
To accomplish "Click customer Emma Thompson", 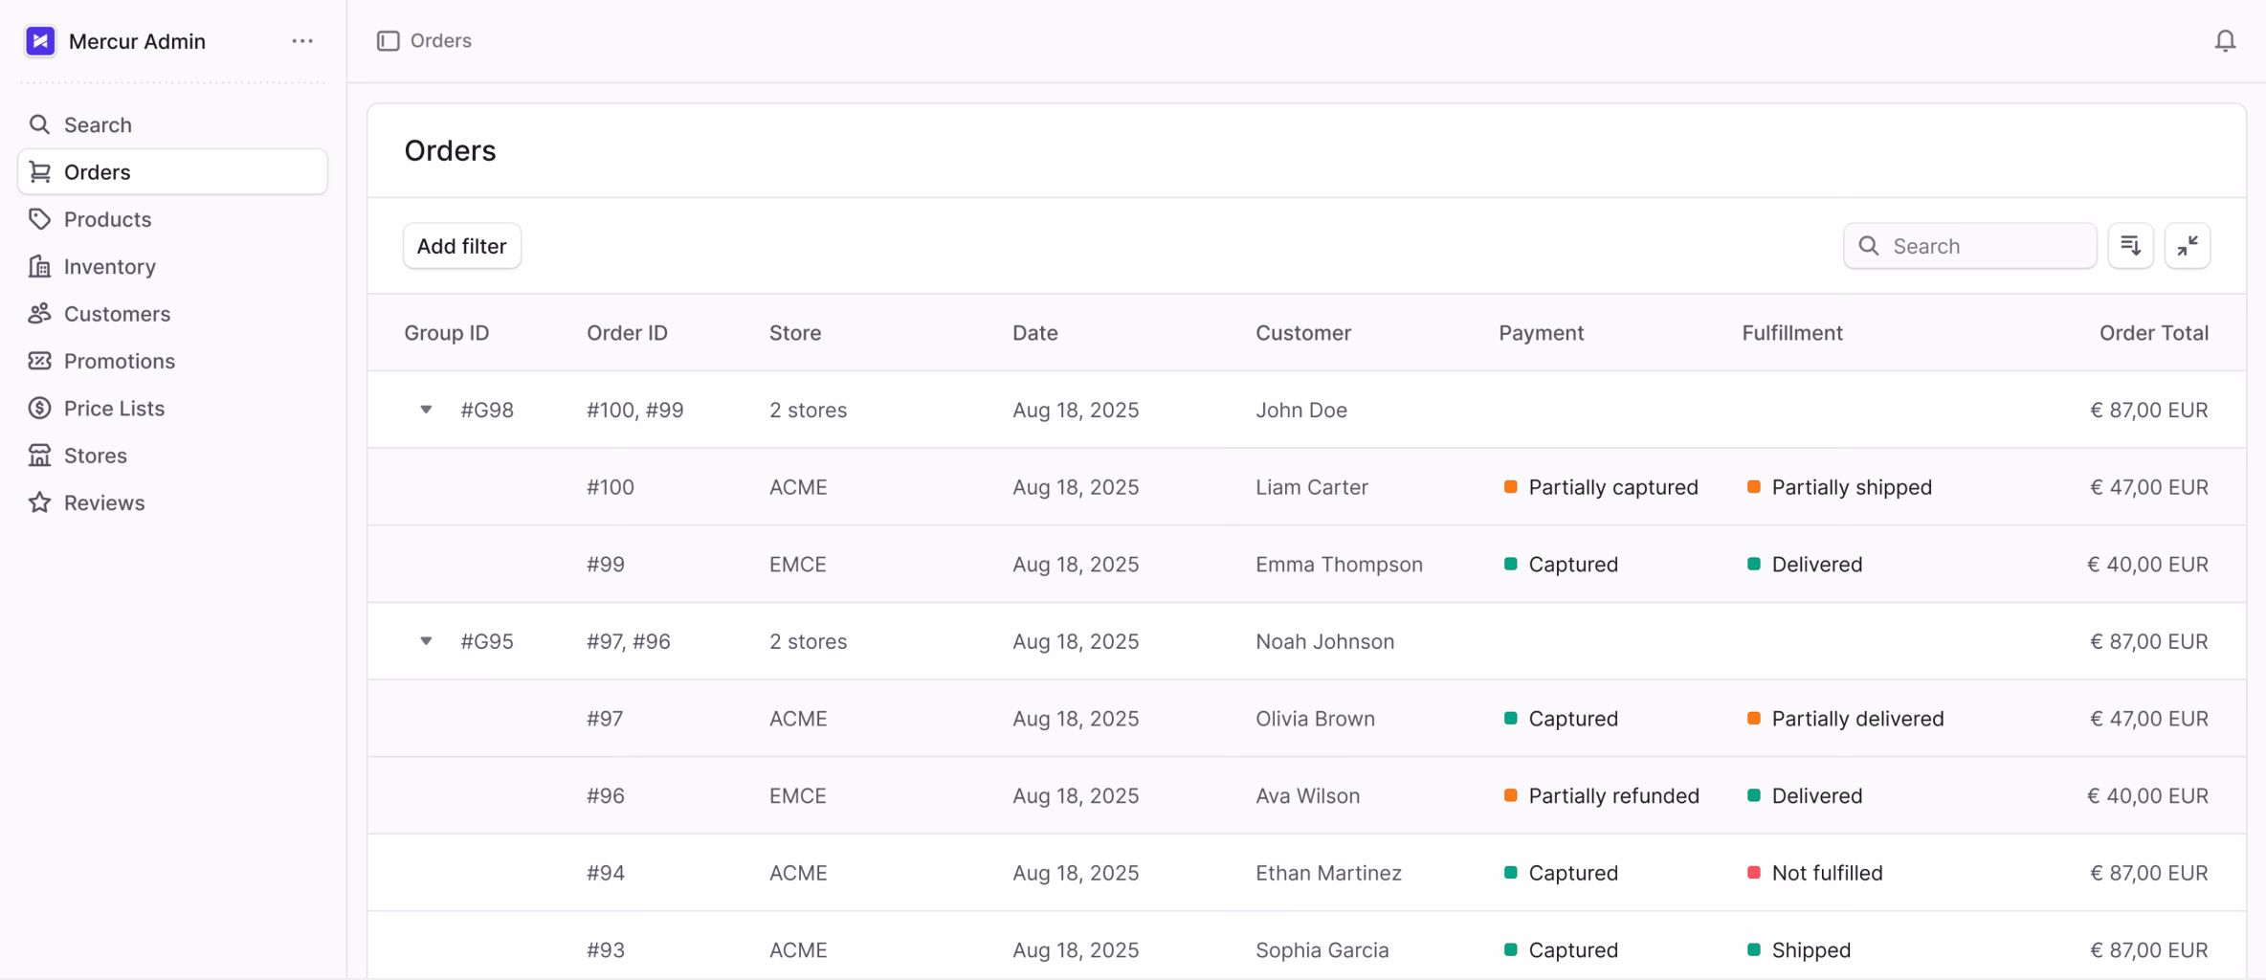I will tap(1339, 565).
